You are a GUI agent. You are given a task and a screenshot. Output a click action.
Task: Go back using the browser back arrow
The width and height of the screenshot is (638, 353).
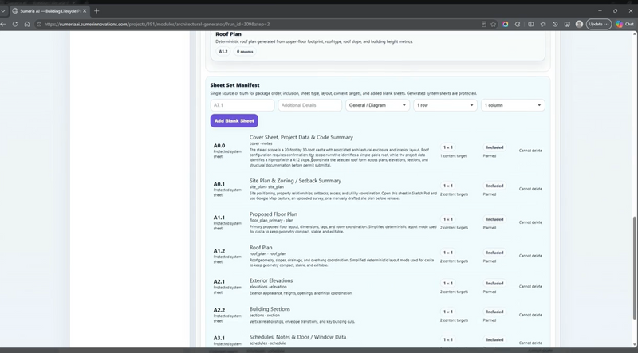pos(3,24)
